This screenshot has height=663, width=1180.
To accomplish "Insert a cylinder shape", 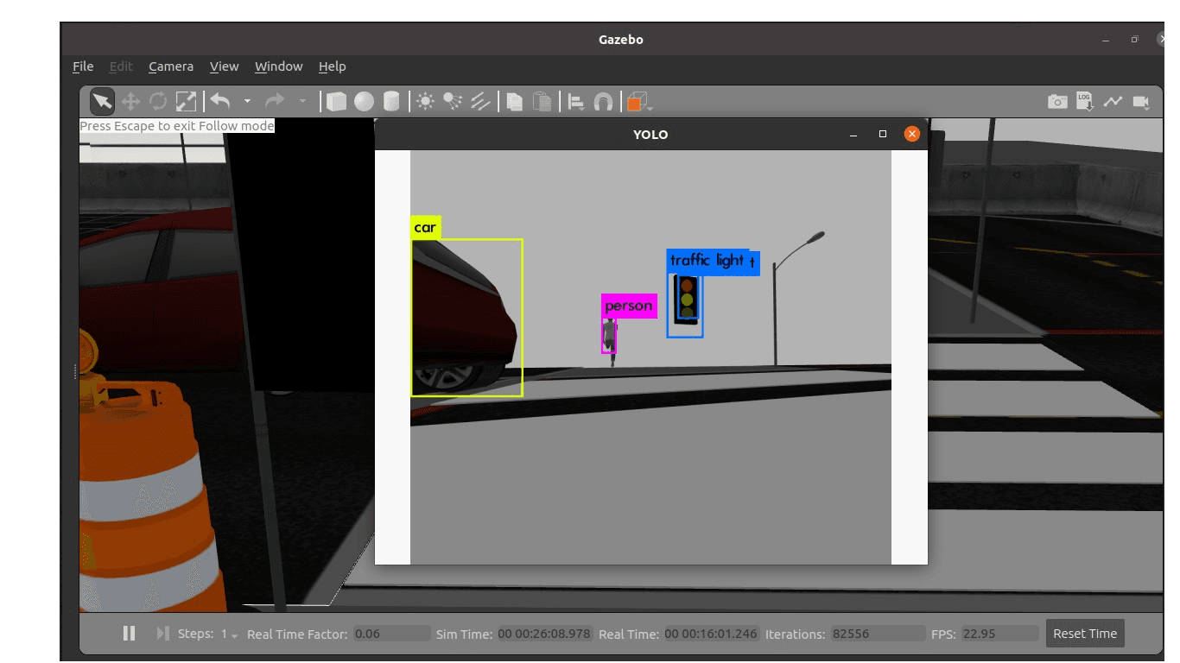I will click(391, 101).
